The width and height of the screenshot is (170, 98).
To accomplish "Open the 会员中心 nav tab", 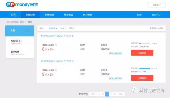I will pos(156,15).
